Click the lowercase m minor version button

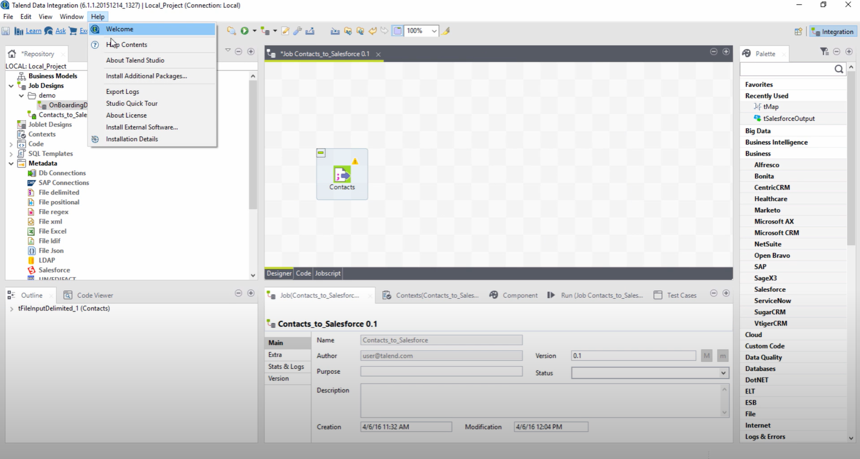click(x=722, y=356)
